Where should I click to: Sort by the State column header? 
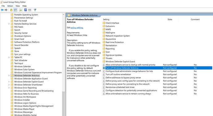(170, 19)
